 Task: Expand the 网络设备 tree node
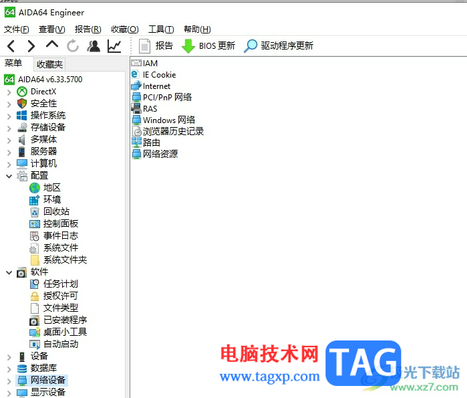pos(9,381)
